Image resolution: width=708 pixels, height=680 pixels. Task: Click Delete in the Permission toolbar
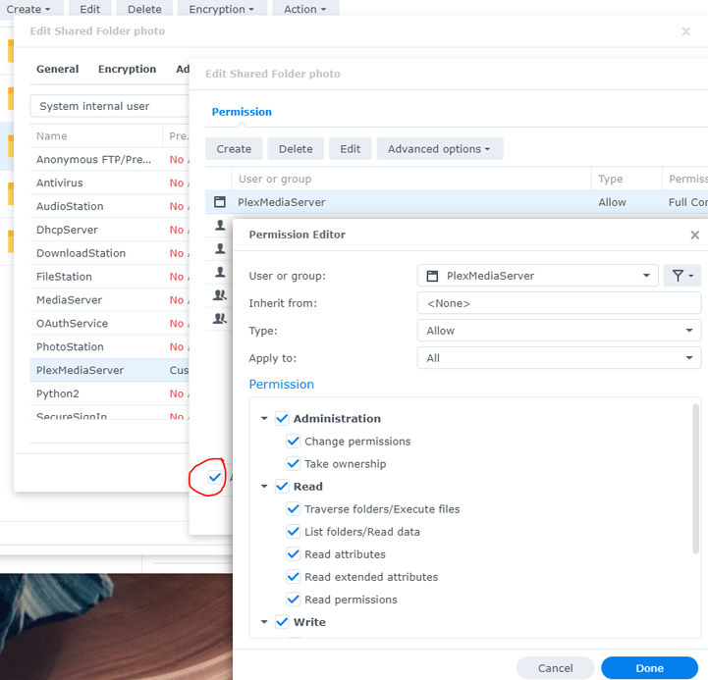[x=296, y=149]
